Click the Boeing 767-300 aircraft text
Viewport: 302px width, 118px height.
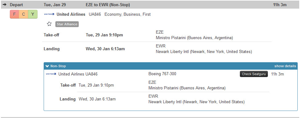click(162, 74)
